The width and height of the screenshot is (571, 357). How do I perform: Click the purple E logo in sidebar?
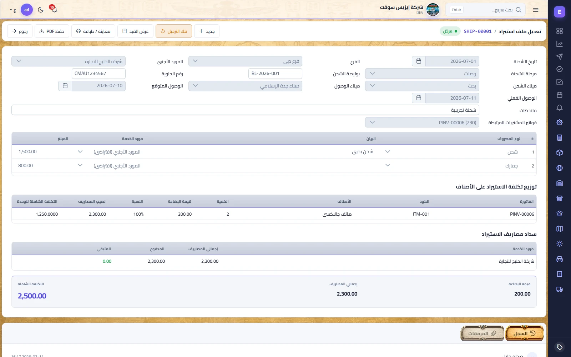click(x=560, y=12)
